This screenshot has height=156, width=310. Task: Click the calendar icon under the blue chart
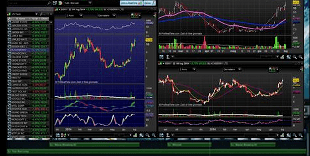point(57,135)
